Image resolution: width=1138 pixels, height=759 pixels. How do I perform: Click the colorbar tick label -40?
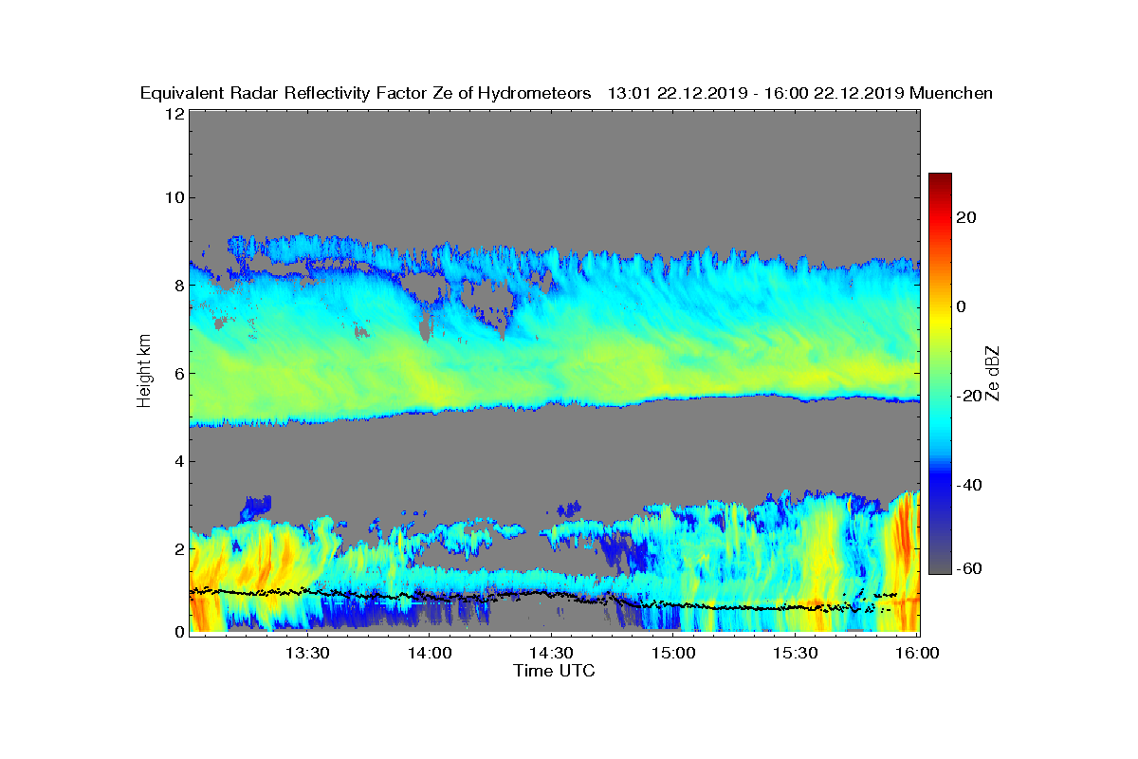point(969,485)
